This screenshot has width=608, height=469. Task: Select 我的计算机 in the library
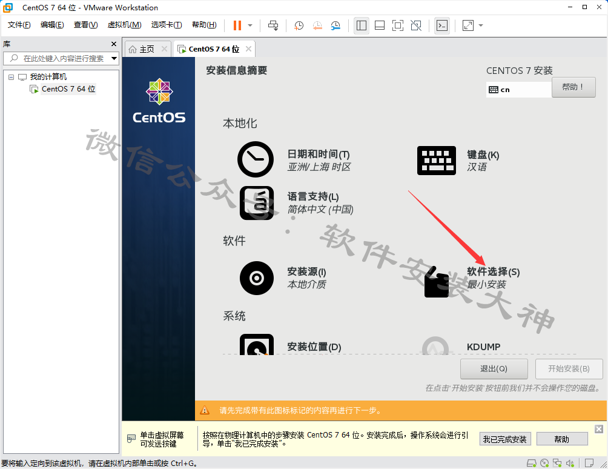coord(48,77)
